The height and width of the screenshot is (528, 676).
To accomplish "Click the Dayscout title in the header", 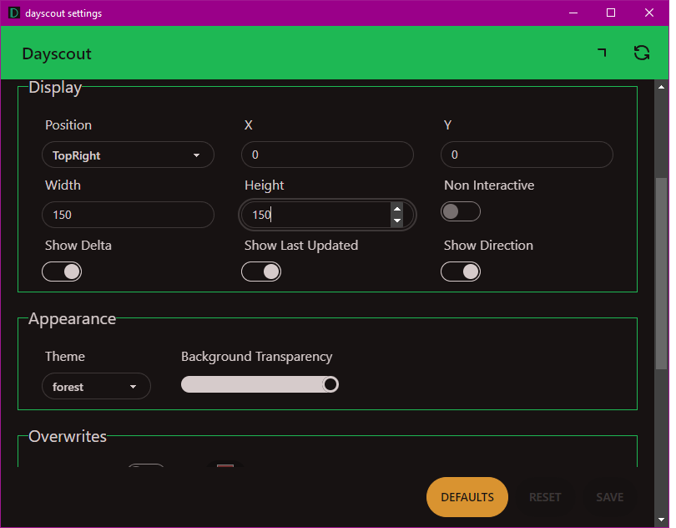I will pyautogui.click(x=57, y=53).
